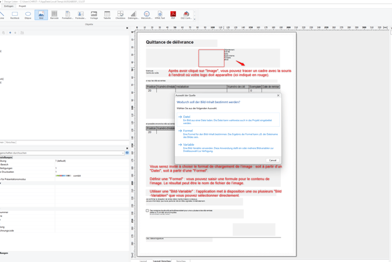Choose the Formel source option
Viewport: 392px width, 262px height.
click(188, 131)
